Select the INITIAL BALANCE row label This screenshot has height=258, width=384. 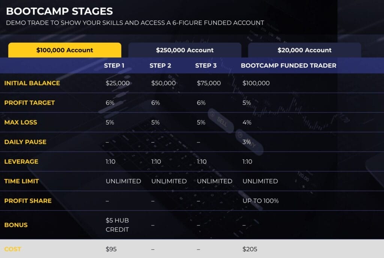[32, 83]
